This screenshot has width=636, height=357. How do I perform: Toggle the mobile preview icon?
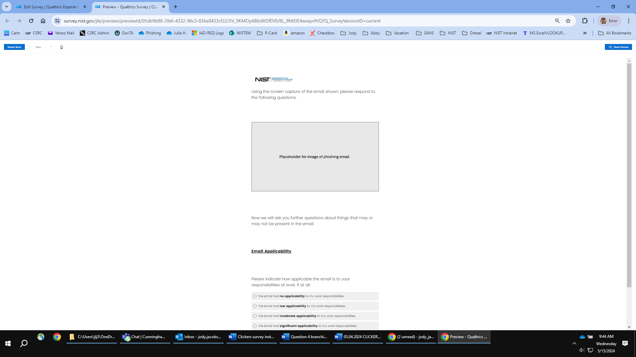[62, 47]
